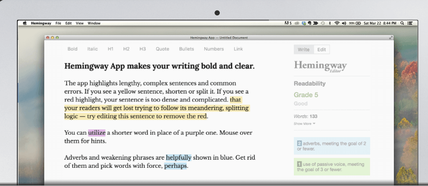428x186 pixels.
Task: Click the 2 adverbs count badge
Action: click(x=300, y=143)
